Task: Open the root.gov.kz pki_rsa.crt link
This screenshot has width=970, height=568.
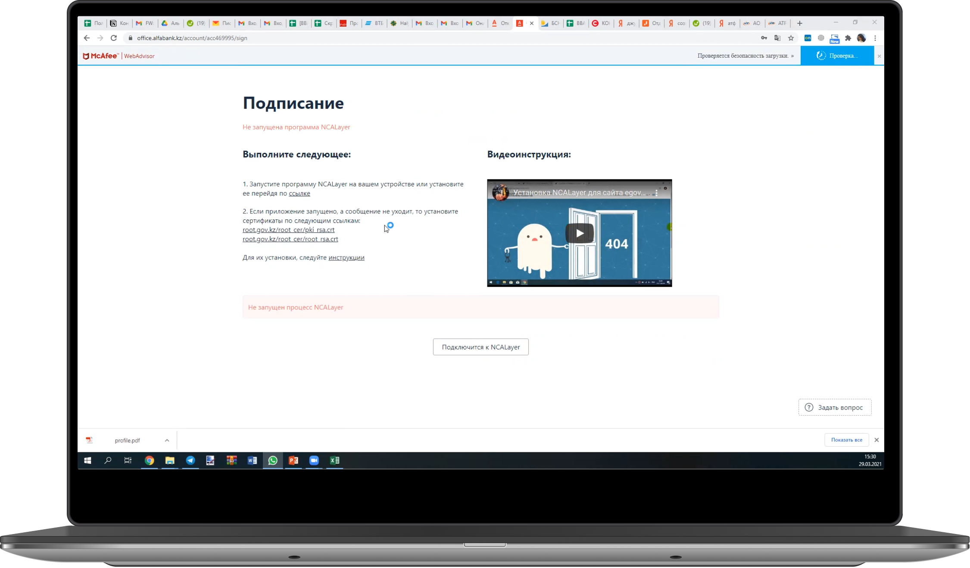Action: (x=289, y=230)
